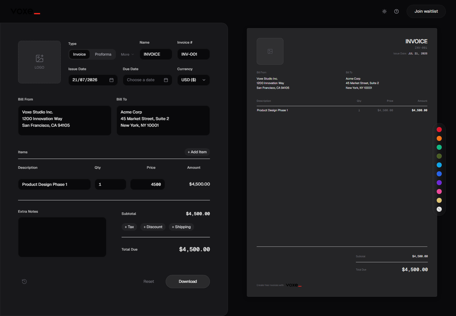Click + Add Item button
Viewport: 456px width, 316px height.
pyautogui.click(x=197, y=152)
